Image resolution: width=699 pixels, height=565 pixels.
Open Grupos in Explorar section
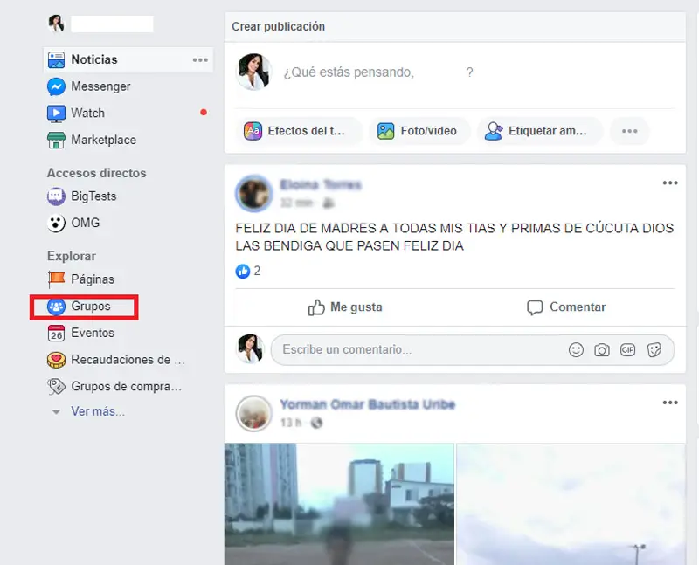(x=91, y=307)
